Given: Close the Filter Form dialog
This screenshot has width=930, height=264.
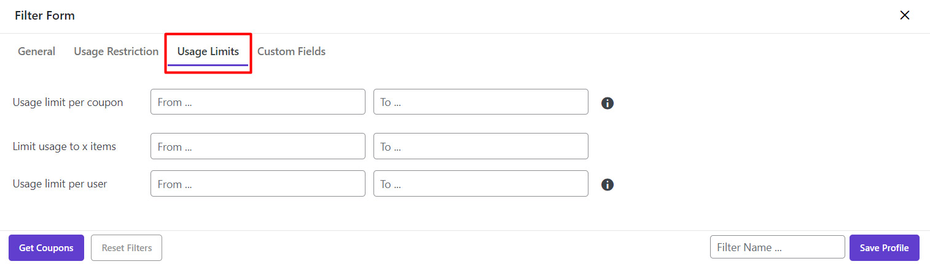Looking at the screenshot, I should (x=904, y=16).
